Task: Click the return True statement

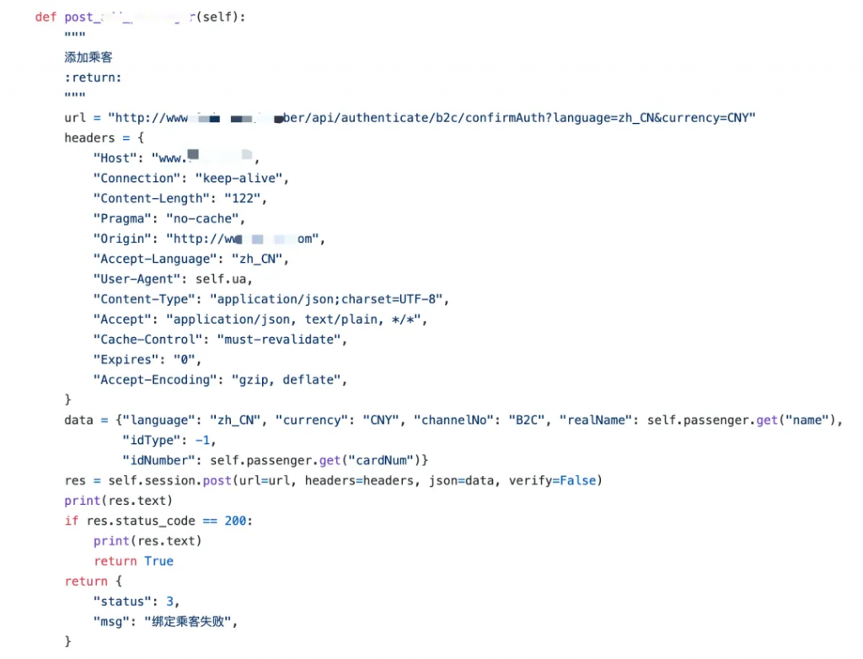Action: [x=133, y=561]
